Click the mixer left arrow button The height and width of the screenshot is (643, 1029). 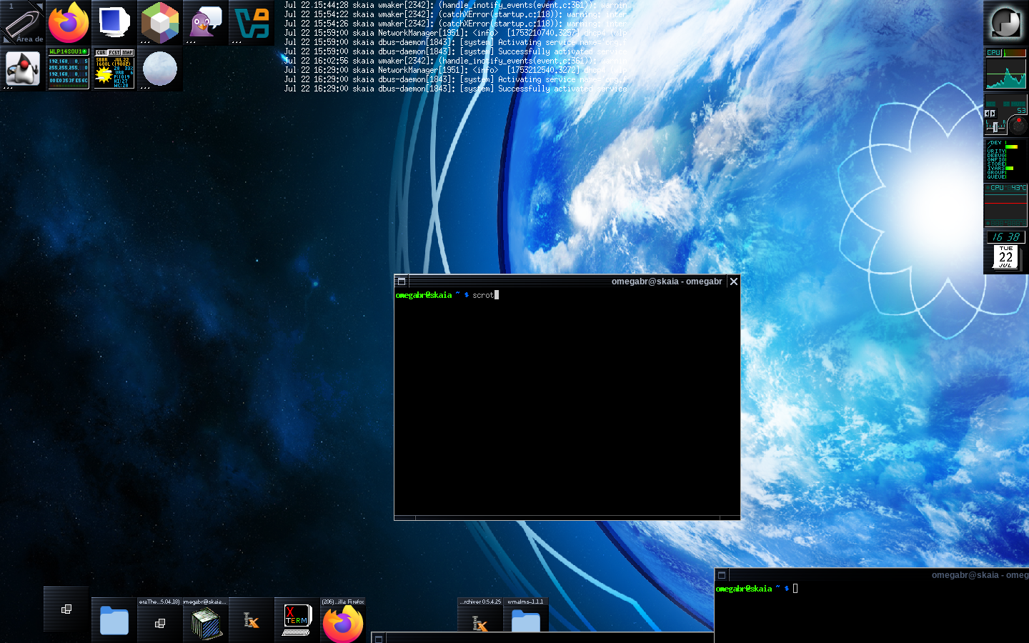[x=988, y=114]
